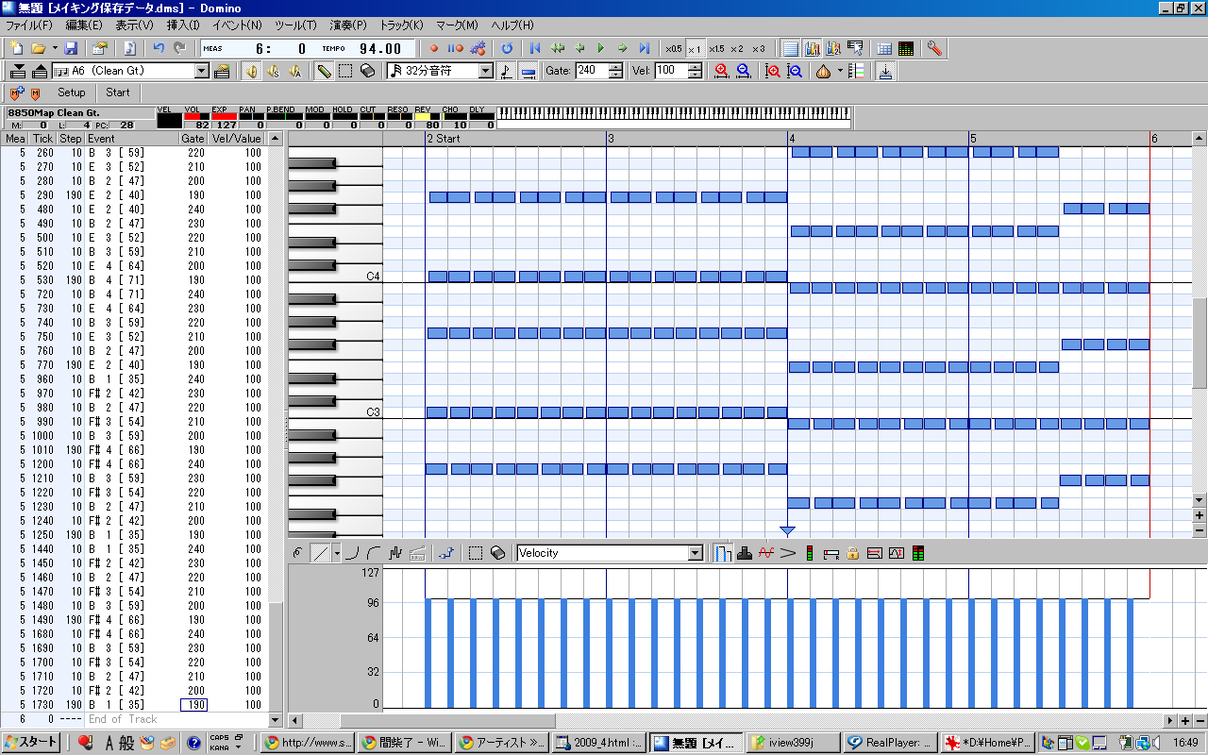Image resolution: width=1208 pixels, height=755 pixels.
Task: Open the 32分音符 note length dropdown
Action: pyautogui.click(x=486, y=71)
